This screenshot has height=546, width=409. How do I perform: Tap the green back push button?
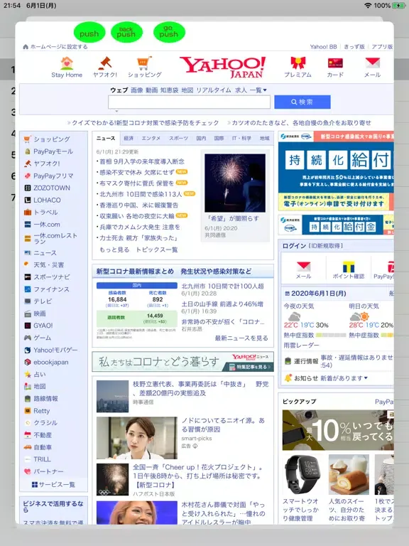pos(126,33)
